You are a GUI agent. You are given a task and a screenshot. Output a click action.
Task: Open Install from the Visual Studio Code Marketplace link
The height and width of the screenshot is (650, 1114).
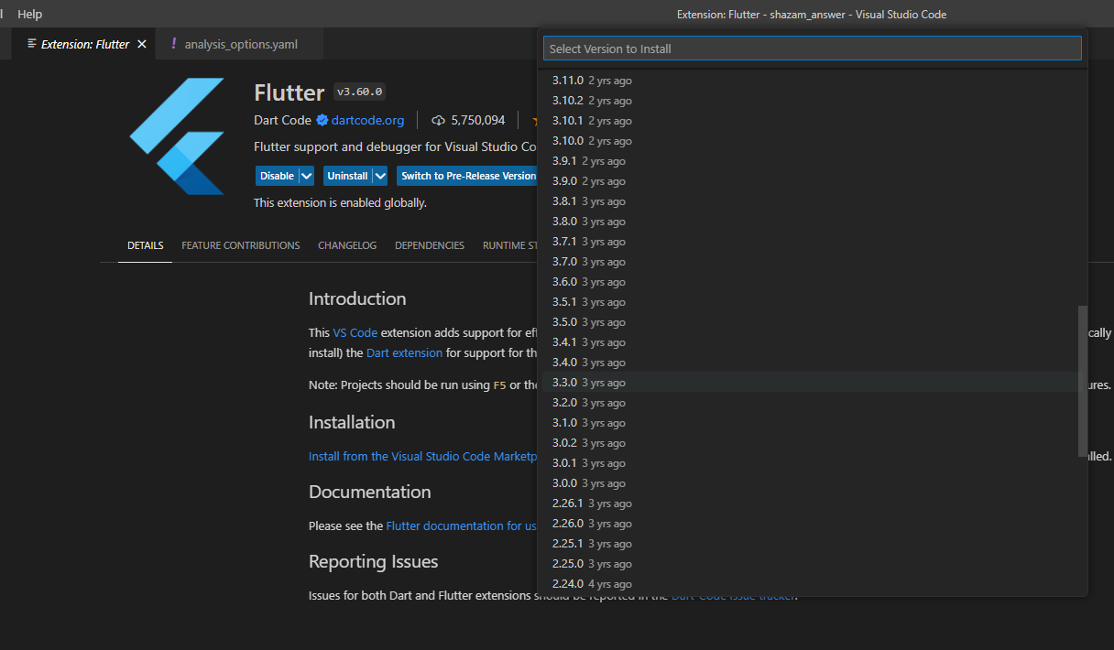point(422,456)
